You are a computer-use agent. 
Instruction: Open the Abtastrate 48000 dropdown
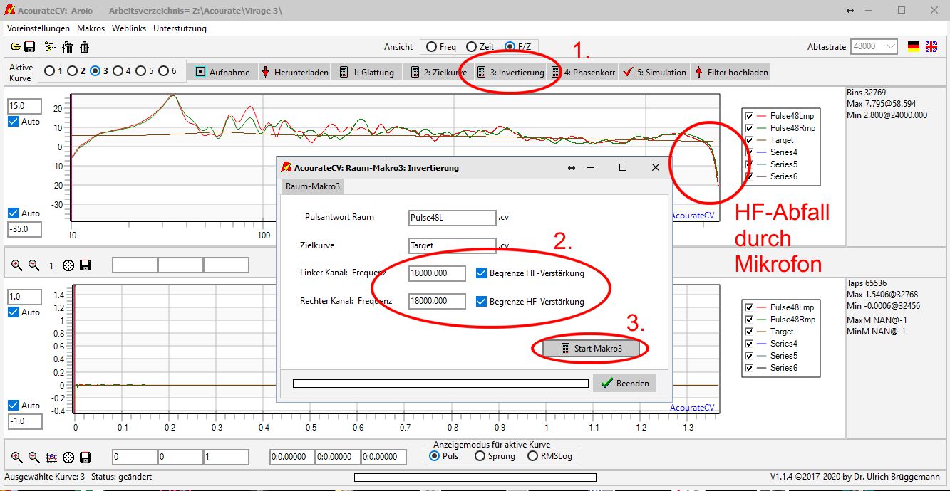coord(874,46)
